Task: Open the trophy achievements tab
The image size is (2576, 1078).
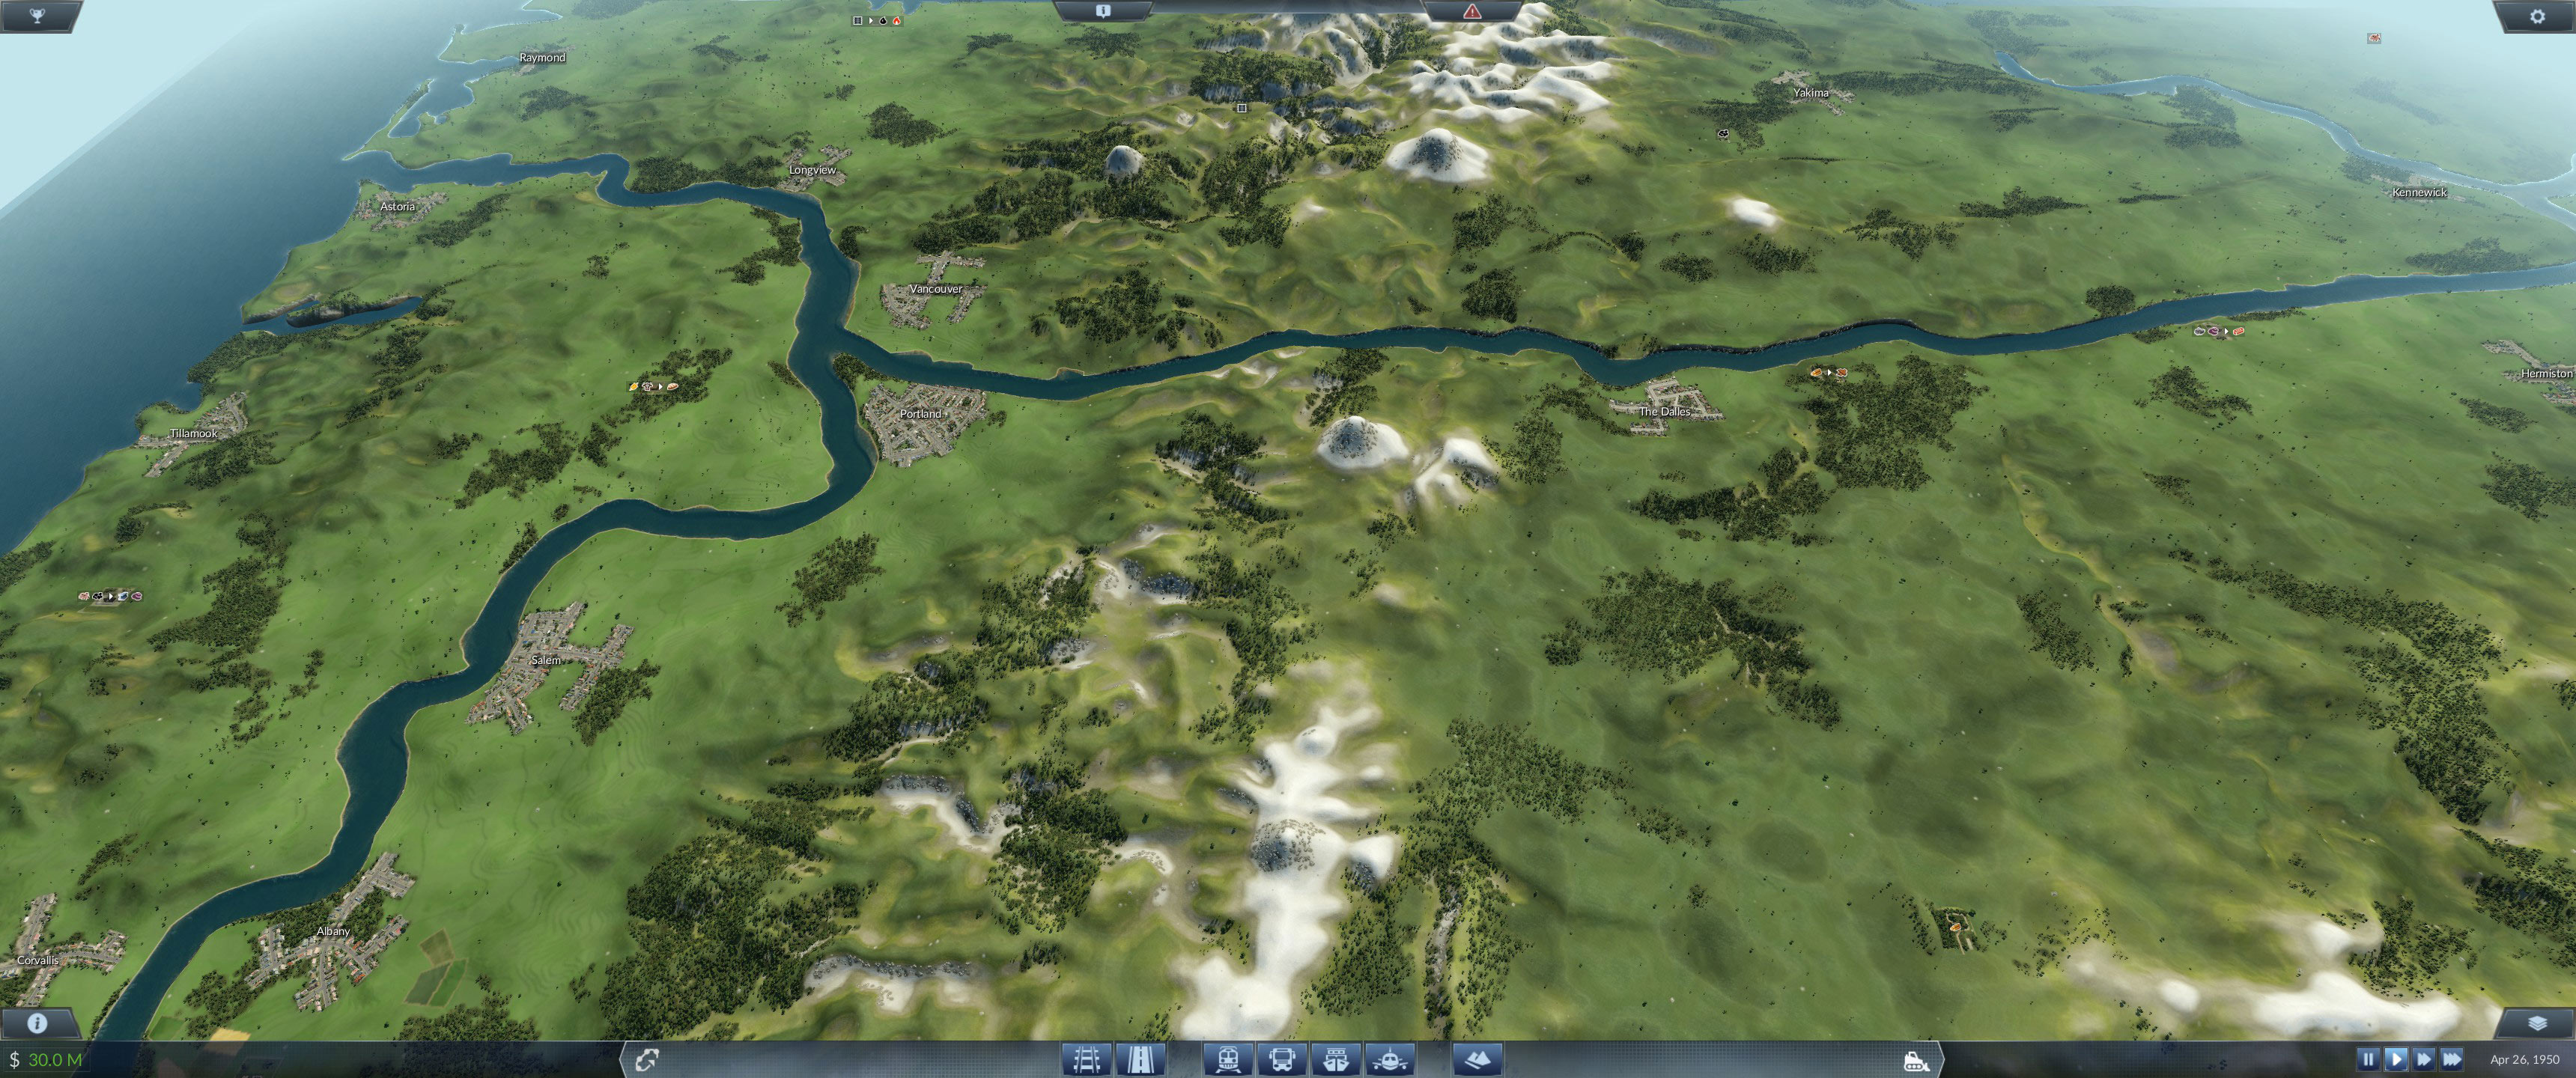Action: pyautogui.click(x=37, y=16)
